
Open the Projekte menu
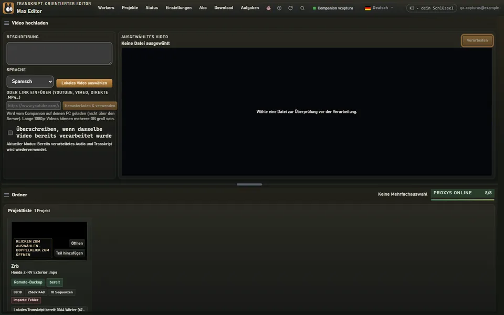coord(130,8)
